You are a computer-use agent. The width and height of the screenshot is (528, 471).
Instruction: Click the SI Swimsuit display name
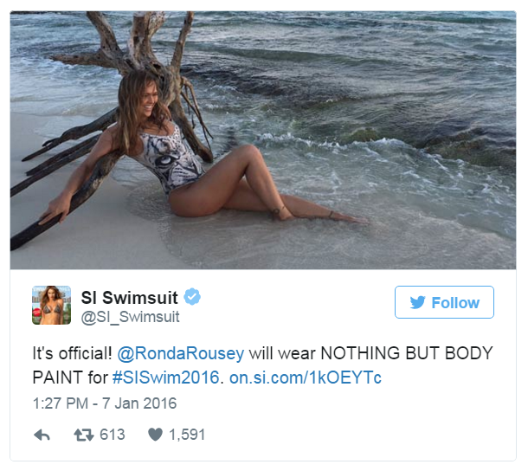pyautogui.click(x=129, y=298)
